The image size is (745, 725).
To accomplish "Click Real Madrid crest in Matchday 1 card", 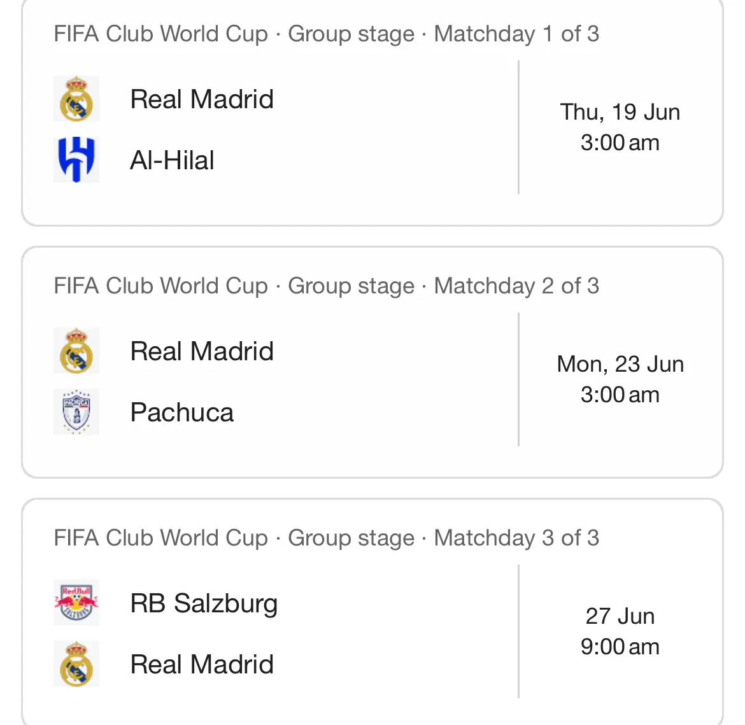I will pos(76,99).
